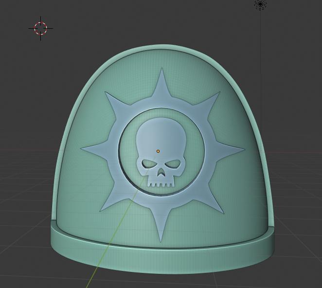Select the light object icon in the corner
This screenshot has width=322, height=288.
[260, 4]
